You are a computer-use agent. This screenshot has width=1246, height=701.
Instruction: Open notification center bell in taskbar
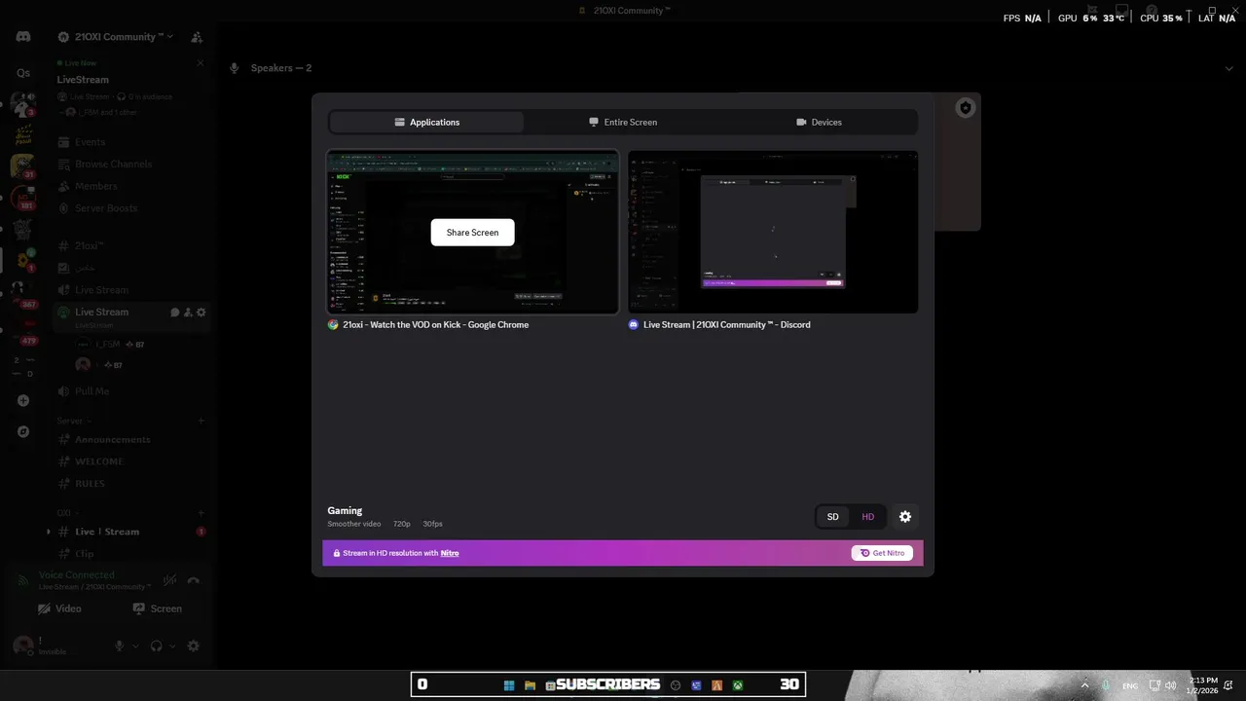click(x=1229, y=686)
